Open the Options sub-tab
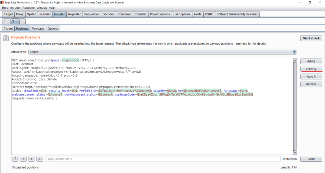Viewport: 325px width, 173px height. coord(53,29)
